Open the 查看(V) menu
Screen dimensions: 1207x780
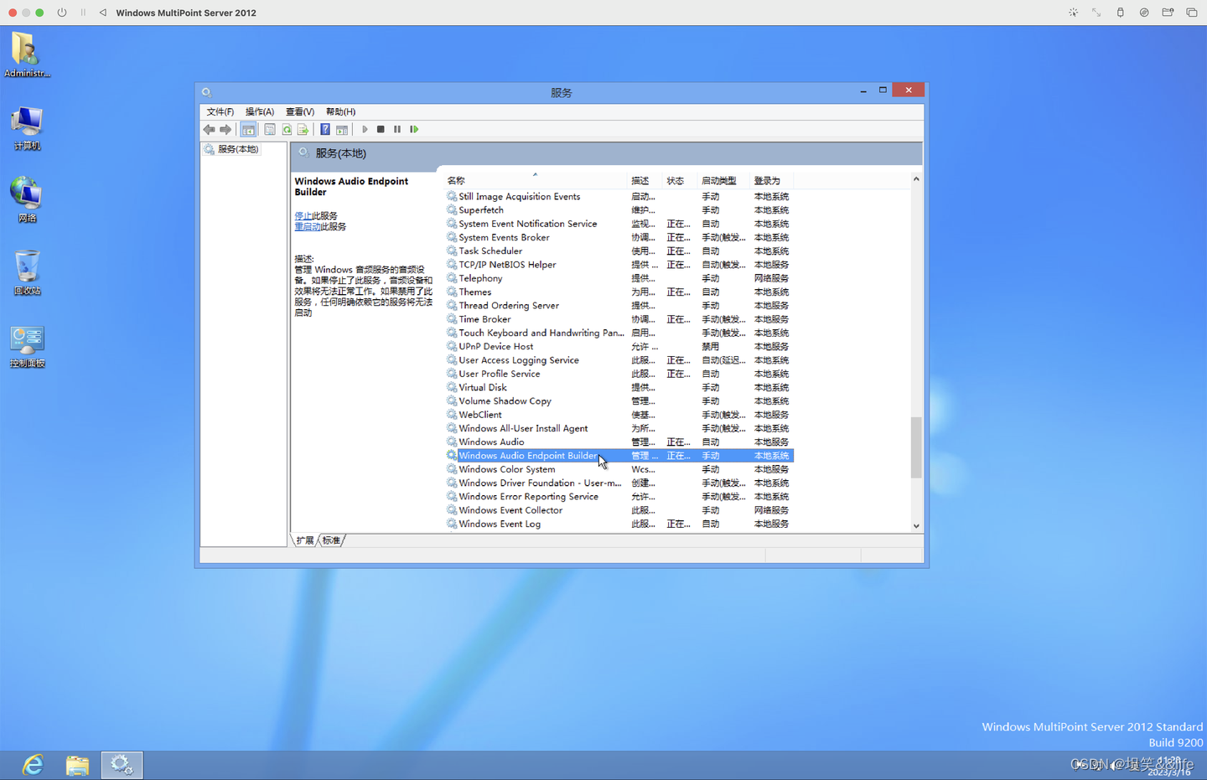(x=300, y=111)
